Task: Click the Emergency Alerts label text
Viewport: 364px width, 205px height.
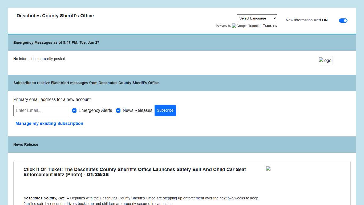Action: 95,110
